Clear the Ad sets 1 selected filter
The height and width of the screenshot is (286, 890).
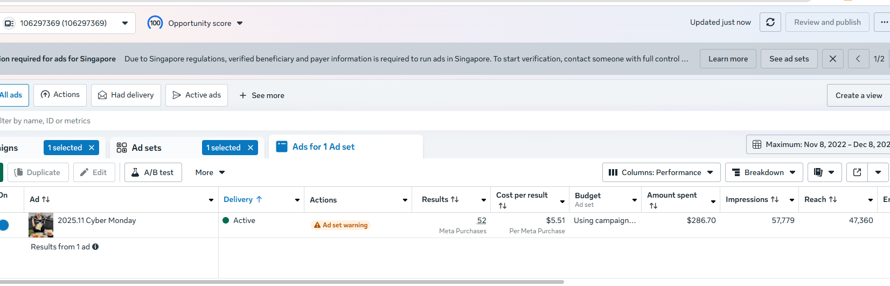click(251, 148)
